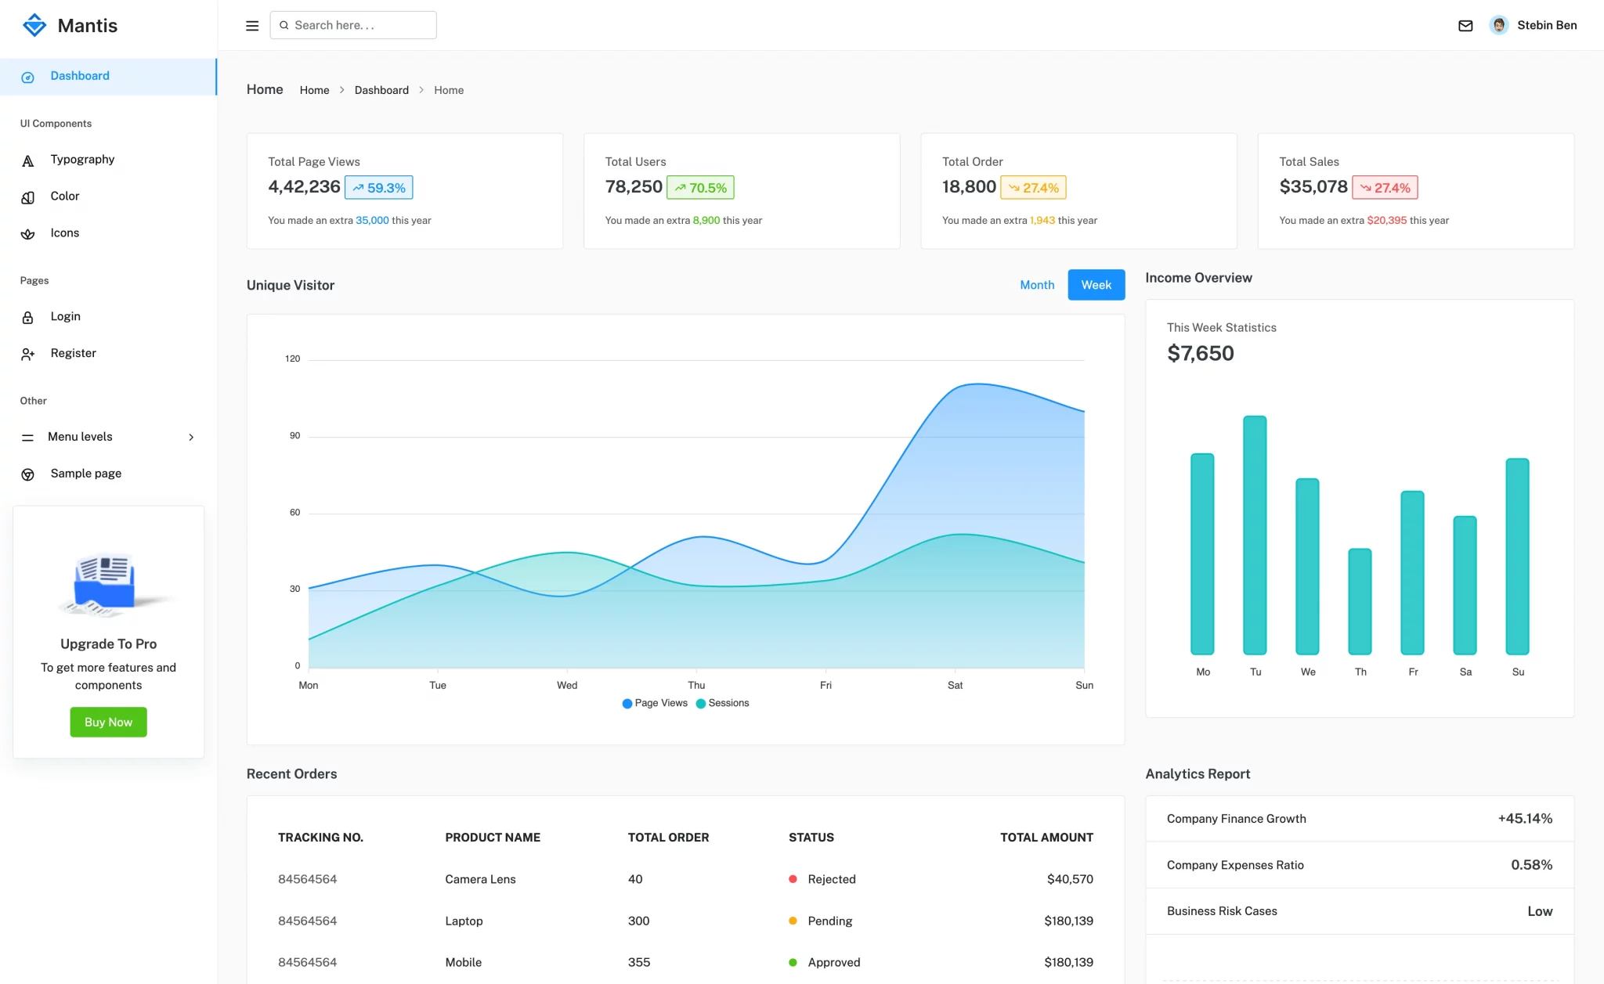This screenshot has width=1604, height=984.
Task: Open Sample page via its globe icon
Action: (28, 473)
